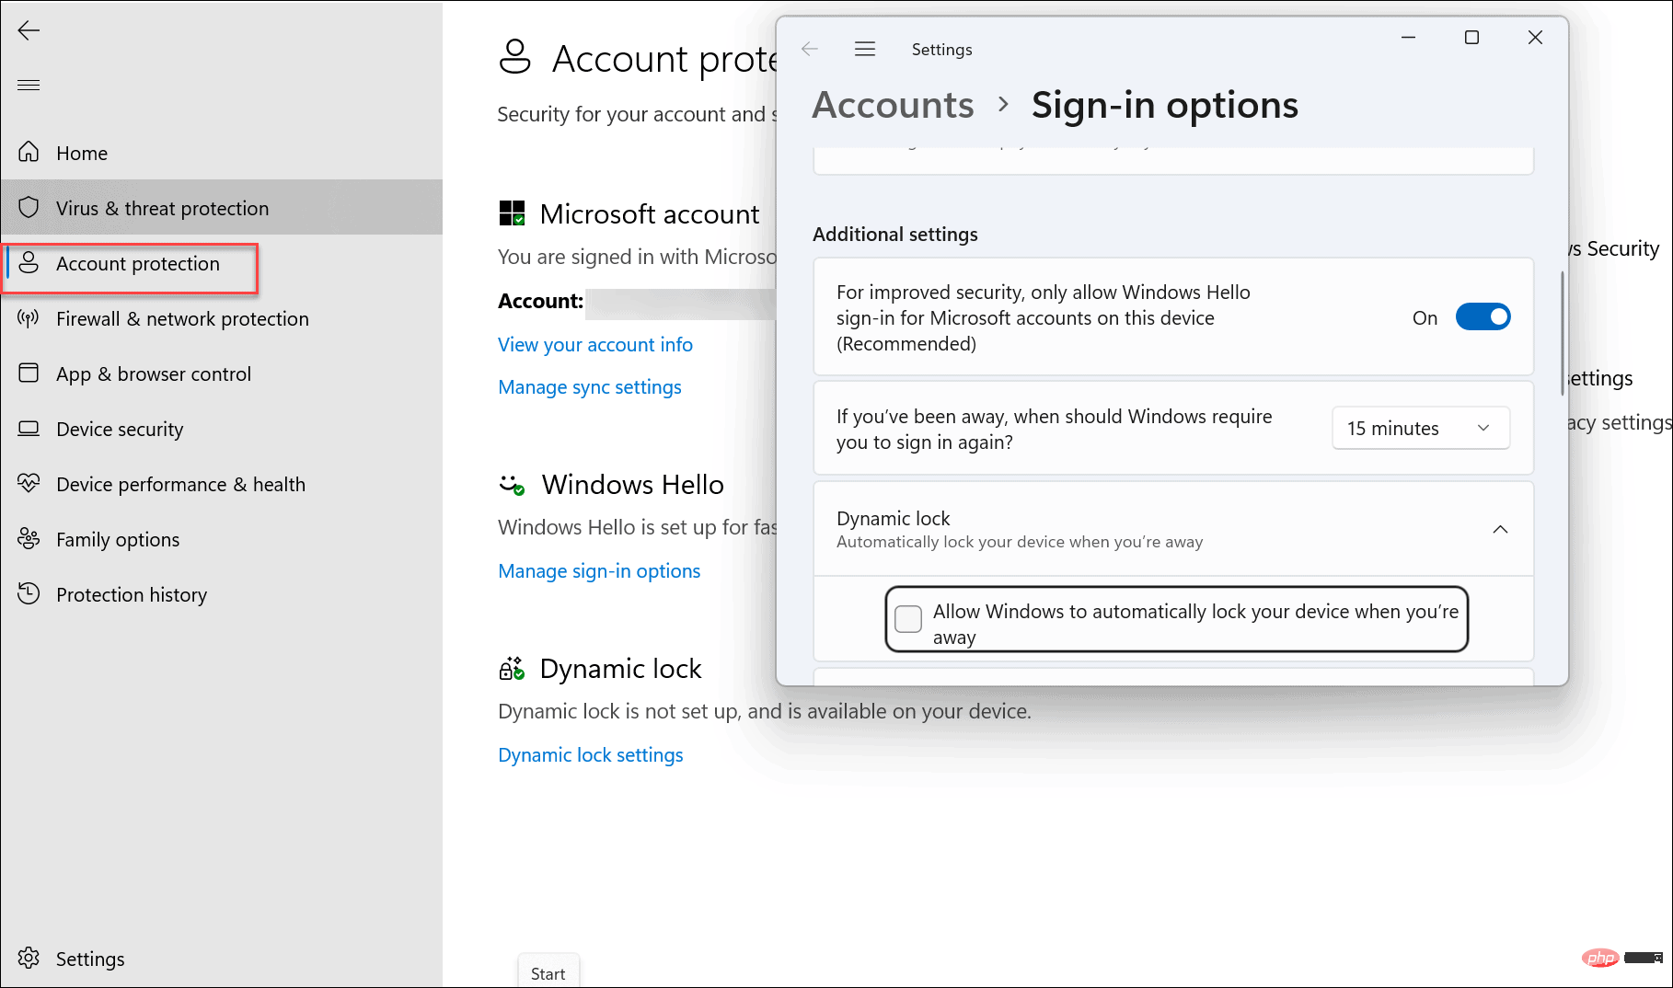This screenshot has height=988, width=1673.
Task: Select Device security section
Action: (x=119, y=429)
